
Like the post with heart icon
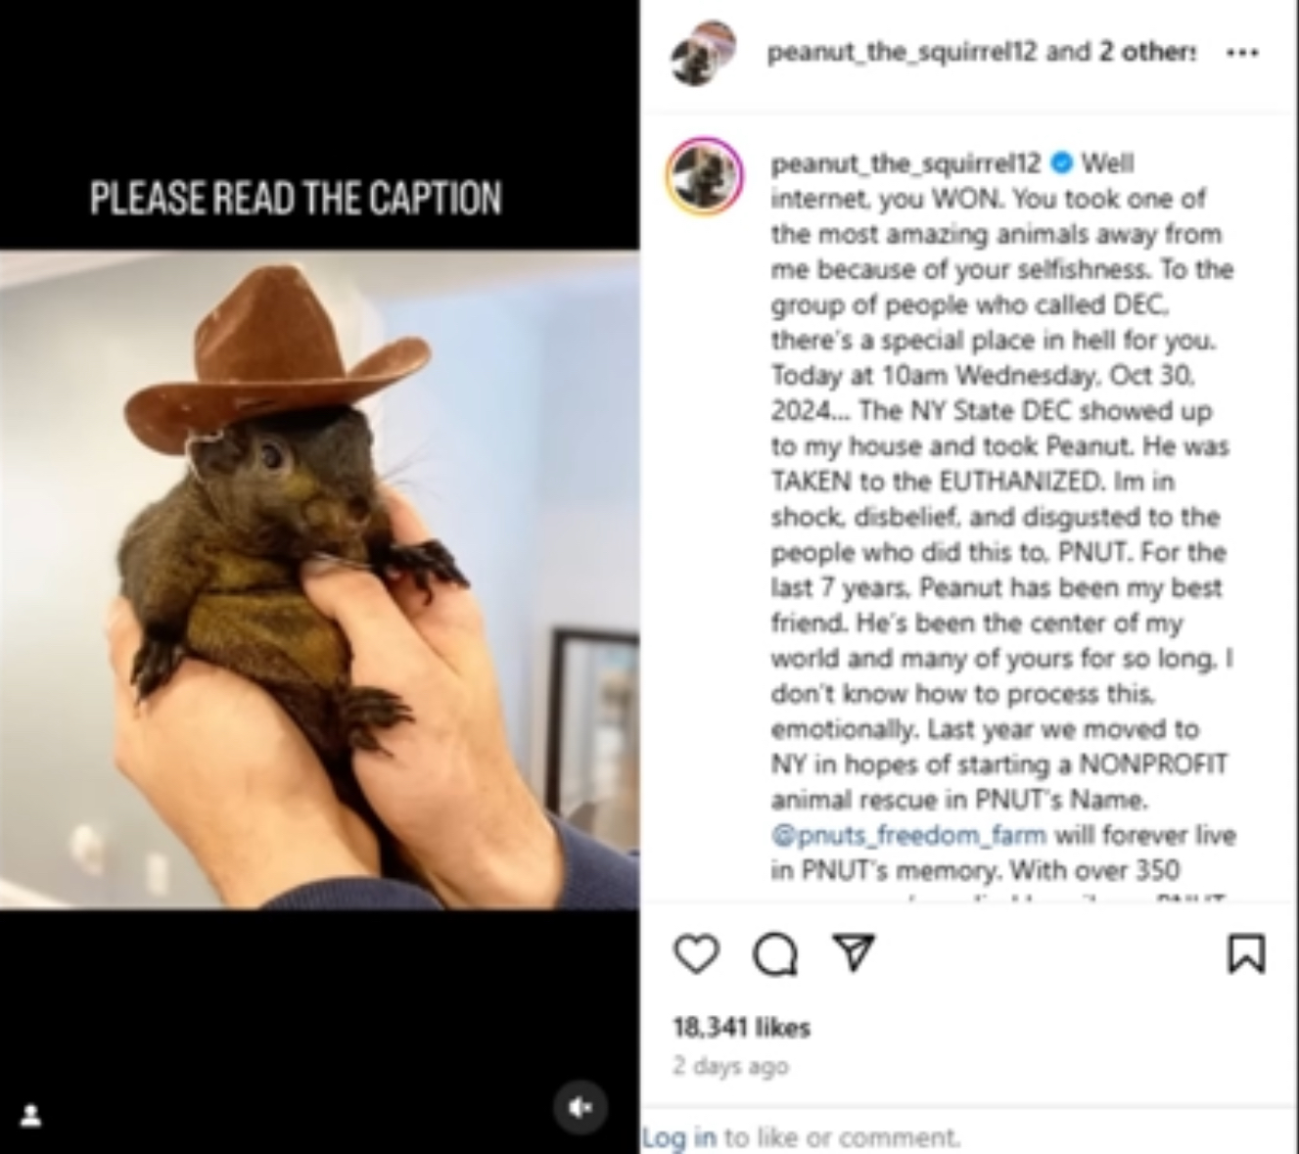pyautogui.click(x=697, y=953)
